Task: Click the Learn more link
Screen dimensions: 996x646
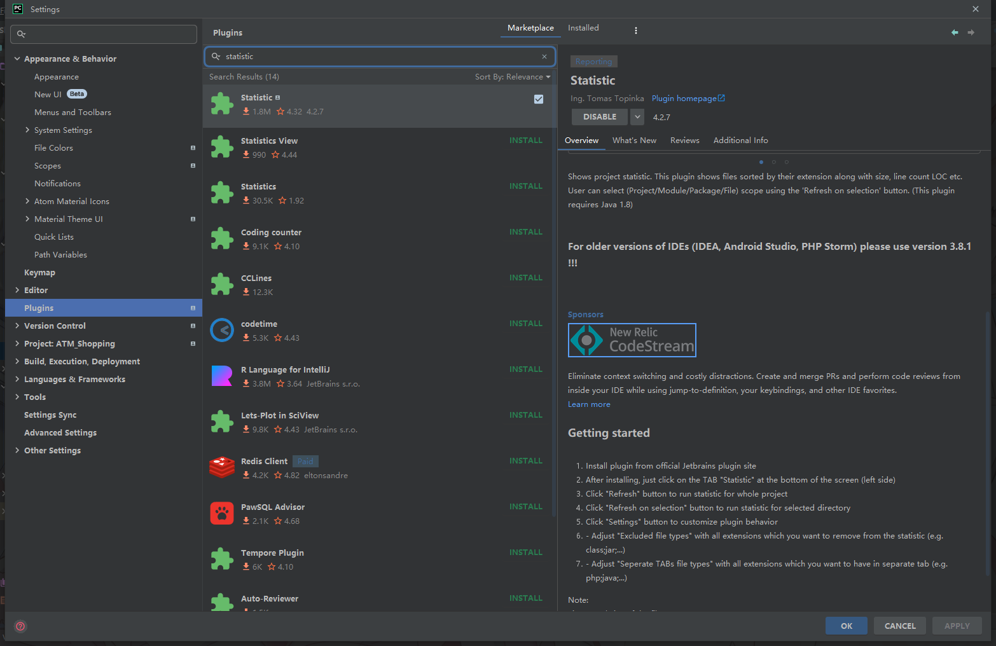Action: 589,404
